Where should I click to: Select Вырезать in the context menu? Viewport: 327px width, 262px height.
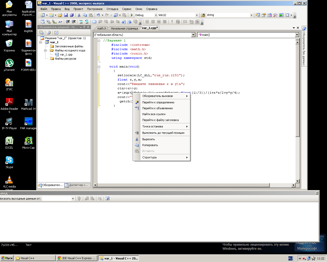[x=161, y=139]
